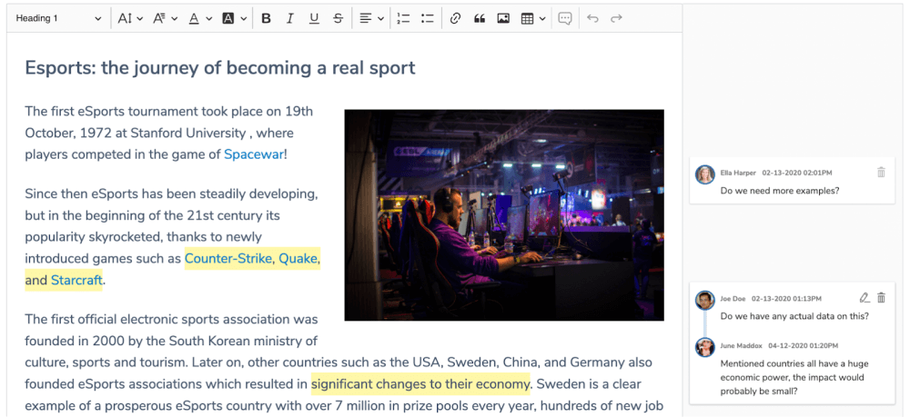Open the insert table dropdown
This screenshot has width=910, height=417.
(532, 18)
